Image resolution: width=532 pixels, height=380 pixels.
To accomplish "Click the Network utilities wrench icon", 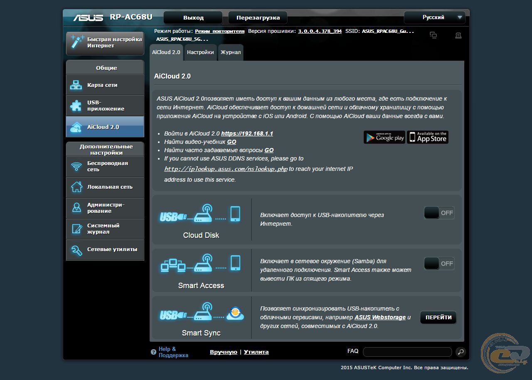I will (76, 250).
